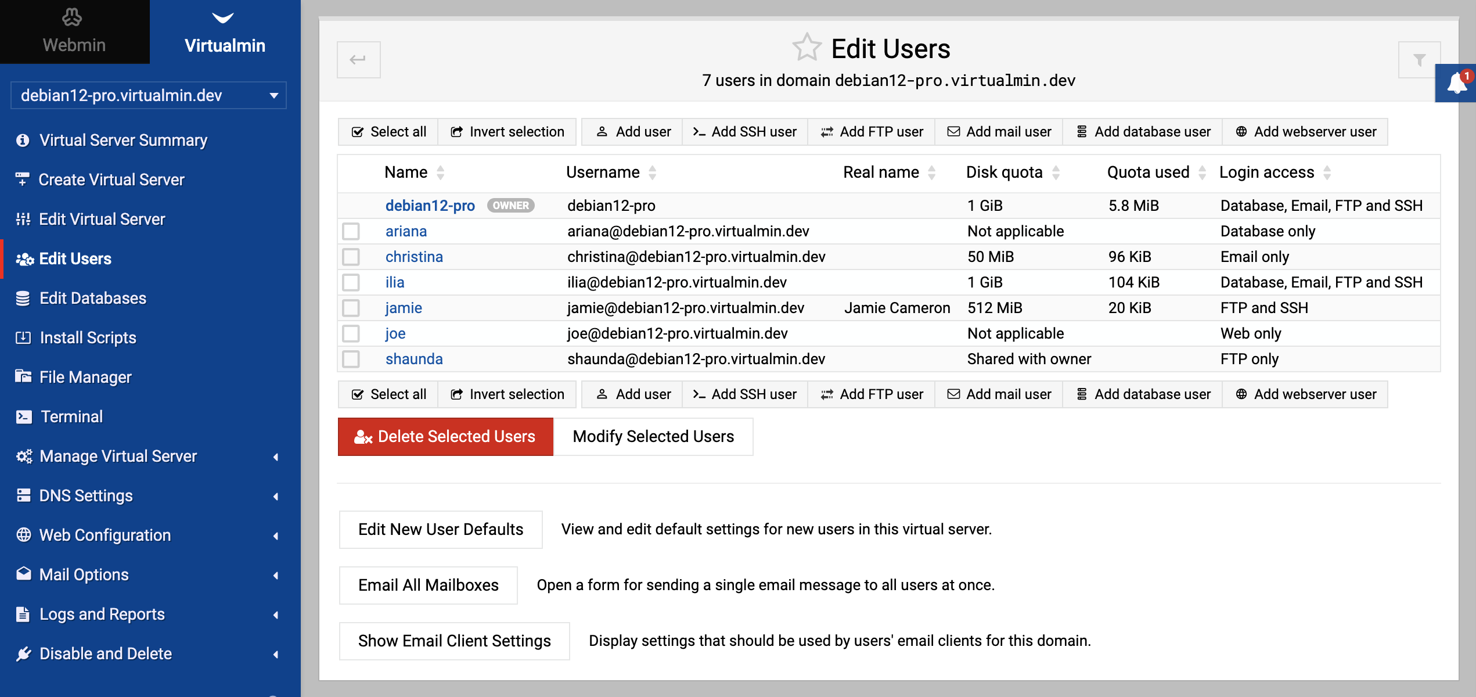
Task: Click Show Email Client Settings button
Action: click(454, 641)
